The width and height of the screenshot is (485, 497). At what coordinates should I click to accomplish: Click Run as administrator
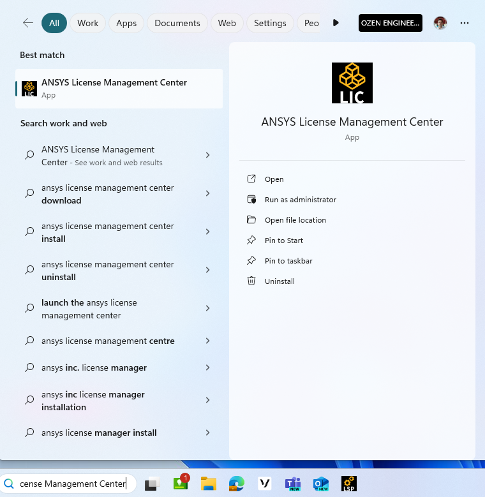(300, 200)
